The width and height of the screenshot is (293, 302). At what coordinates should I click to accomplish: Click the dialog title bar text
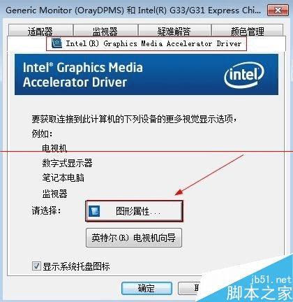pyautogui.click(x=133, y=10)
